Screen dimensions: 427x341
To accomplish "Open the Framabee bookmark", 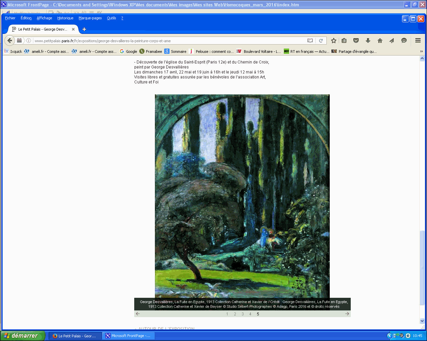I will pos(151,52).
